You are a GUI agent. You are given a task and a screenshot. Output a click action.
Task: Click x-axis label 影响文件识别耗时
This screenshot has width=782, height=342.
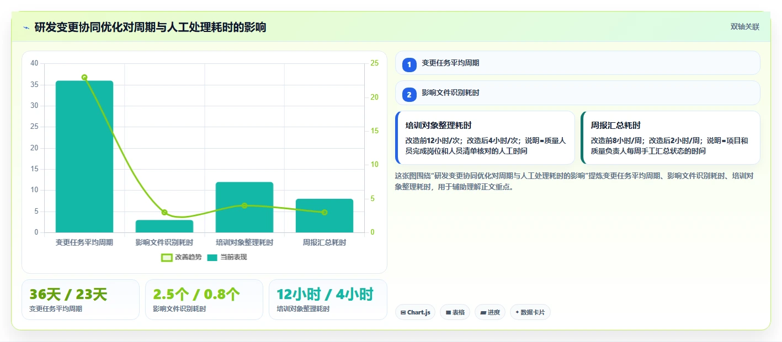(x=164, y=242)
